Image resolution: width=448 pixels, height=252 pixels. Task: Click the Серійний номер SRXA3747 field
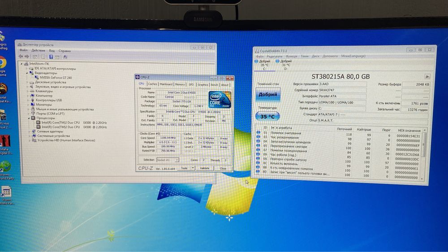pyautogui.click(x=343, y=90)
